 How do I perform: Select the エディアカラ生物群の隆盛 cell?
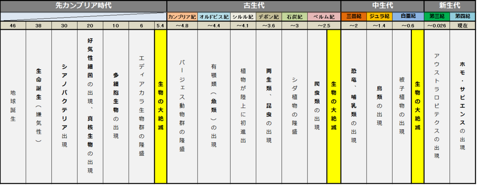pyautogui.click(x=142, y=106)
